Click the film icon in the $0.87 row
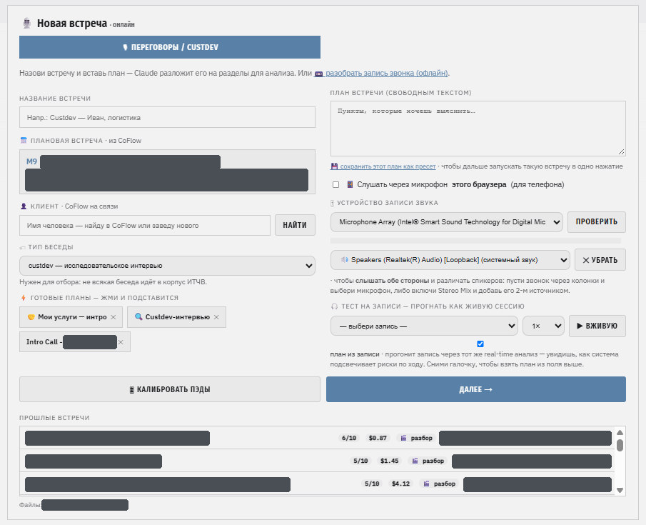 pos(404,438)
